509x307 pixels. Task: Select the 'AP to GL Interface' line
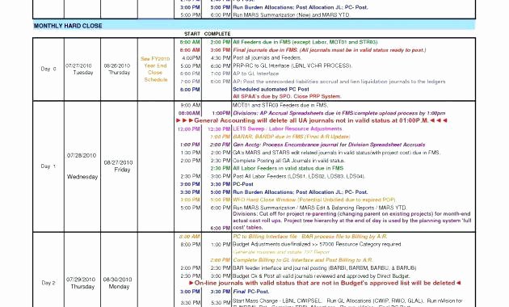point(256,74)
